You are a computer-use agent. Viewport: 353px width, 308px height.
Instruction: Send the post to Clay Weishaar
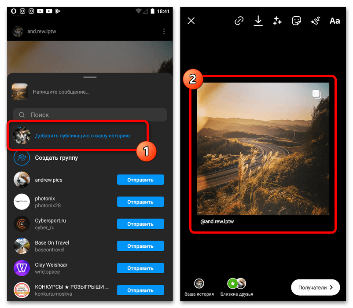click(140, 268)
